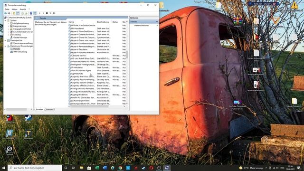
Task: Select the Kryptografiedienste service row
Action: (x=97, y=95)
